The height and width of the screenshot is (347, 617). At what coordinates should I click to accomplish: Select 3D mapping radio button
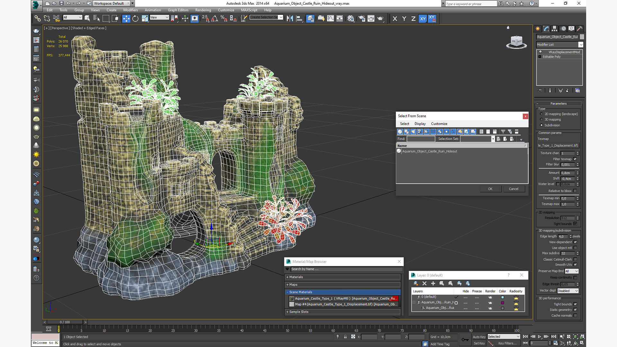coord(541,120)
